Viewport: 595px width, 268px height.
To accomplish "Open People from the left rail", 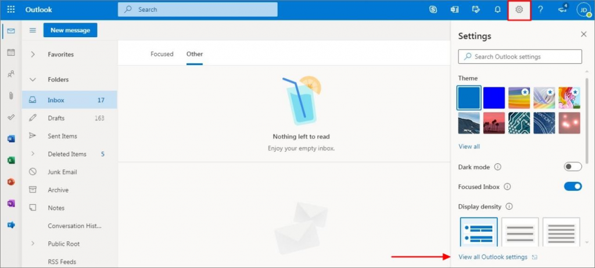I will (11, 74).
